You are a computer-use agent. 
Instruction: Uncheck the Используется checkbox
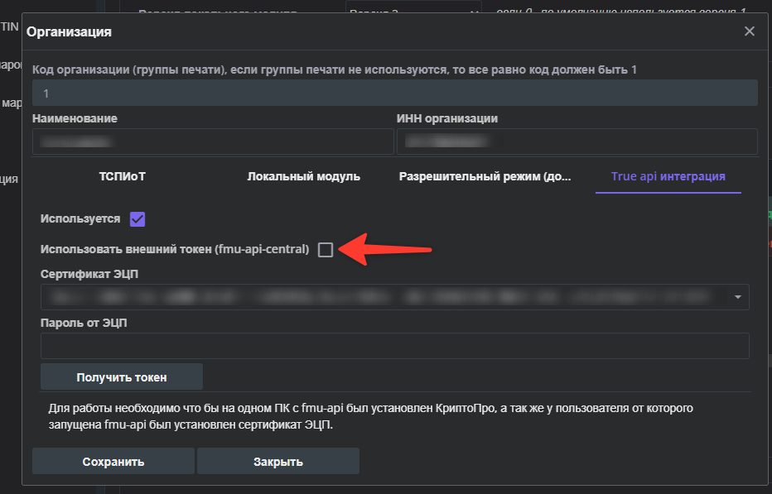click(x=138, y=219)
